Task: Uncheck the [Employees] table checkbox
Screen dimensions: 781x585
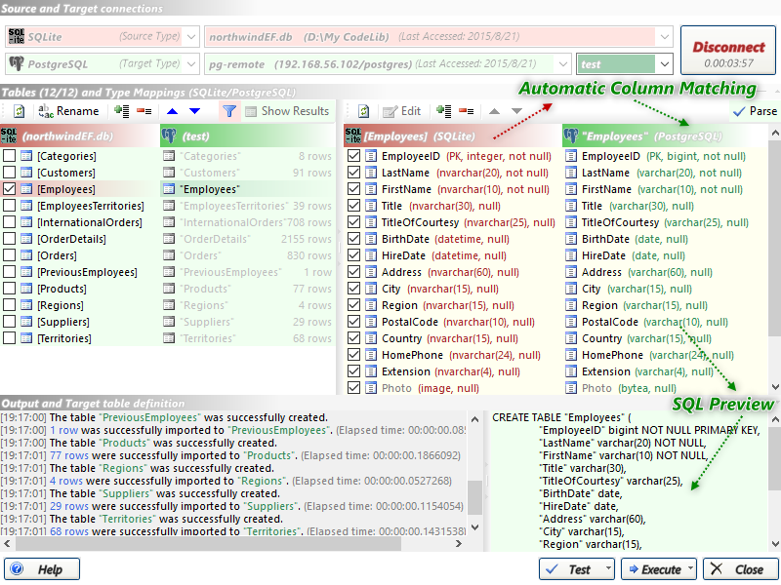Action: click(x=9, y=189)
